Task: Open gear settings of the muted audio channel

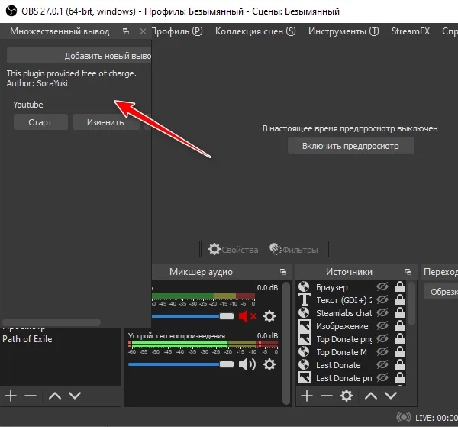Action: pos(269,316)
